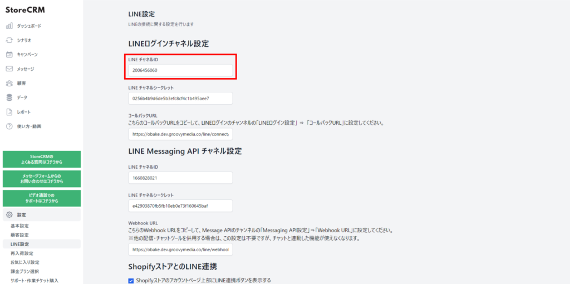This screenshot has height=284, width=570.
Task: Collapse the 設定 sidebar section
Action: coord(41,215)
